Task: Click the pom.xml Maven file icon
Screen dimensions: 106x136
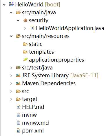Action: point(18,130)
